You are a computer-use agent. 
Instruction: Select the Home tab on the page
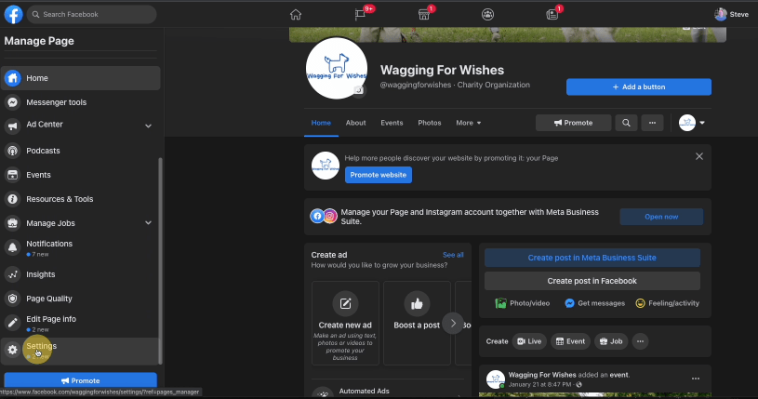(321, 123)
